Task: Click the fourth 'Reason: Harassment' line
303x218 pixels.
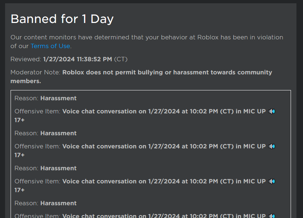Action: point(46,203)
